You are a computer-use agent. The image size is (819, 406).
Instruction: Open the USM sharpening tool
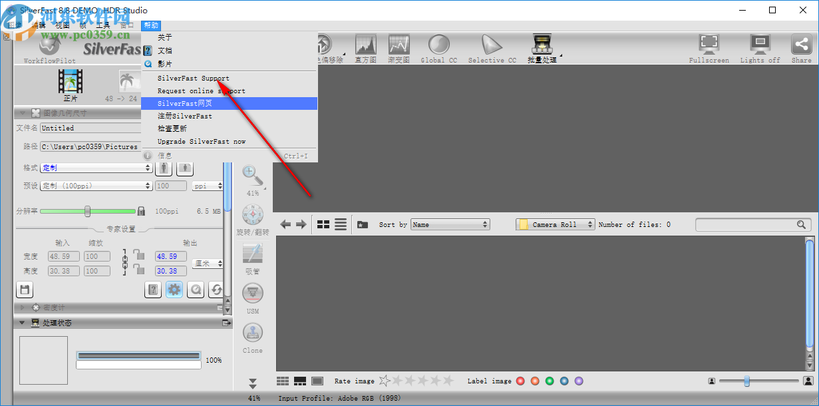click(x=253, y=294)
